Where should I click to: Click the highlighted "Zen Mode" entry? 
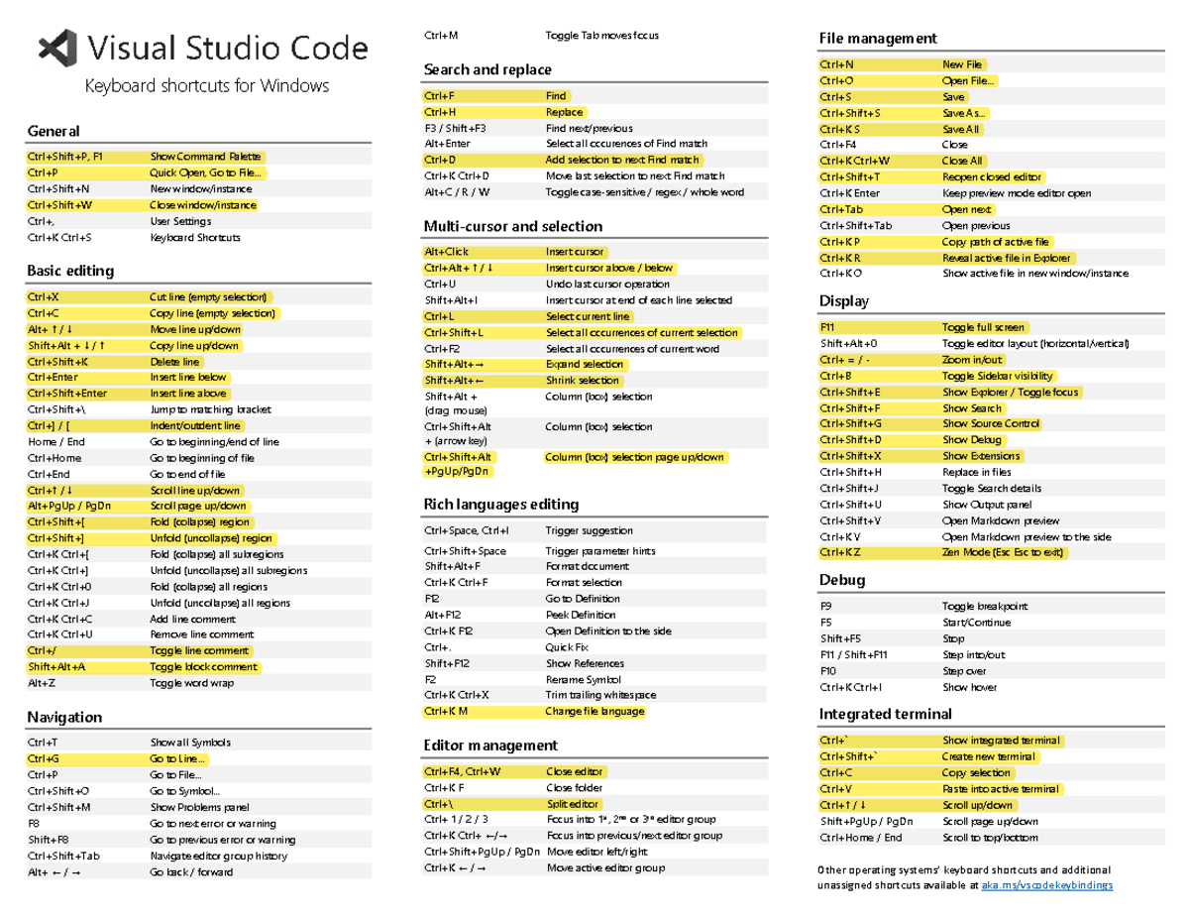[1002, 553]
